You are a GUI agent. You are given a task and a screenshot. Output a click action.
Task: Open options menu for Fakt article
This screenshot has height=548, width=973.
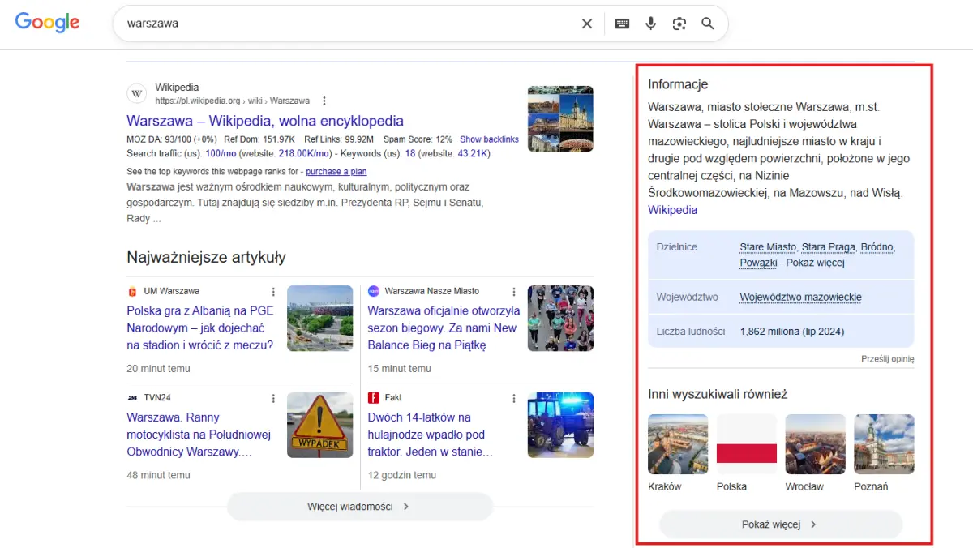tap(513, 399)
